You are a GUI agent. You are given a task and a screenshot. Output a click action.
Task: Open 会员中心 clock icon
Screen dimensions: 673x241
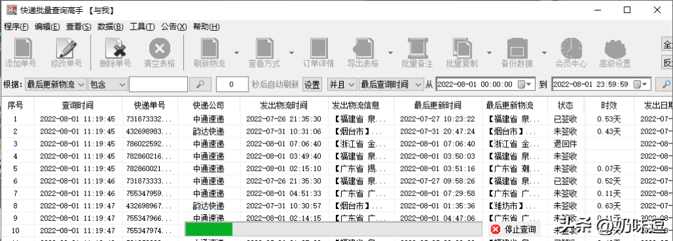(571, 48)
